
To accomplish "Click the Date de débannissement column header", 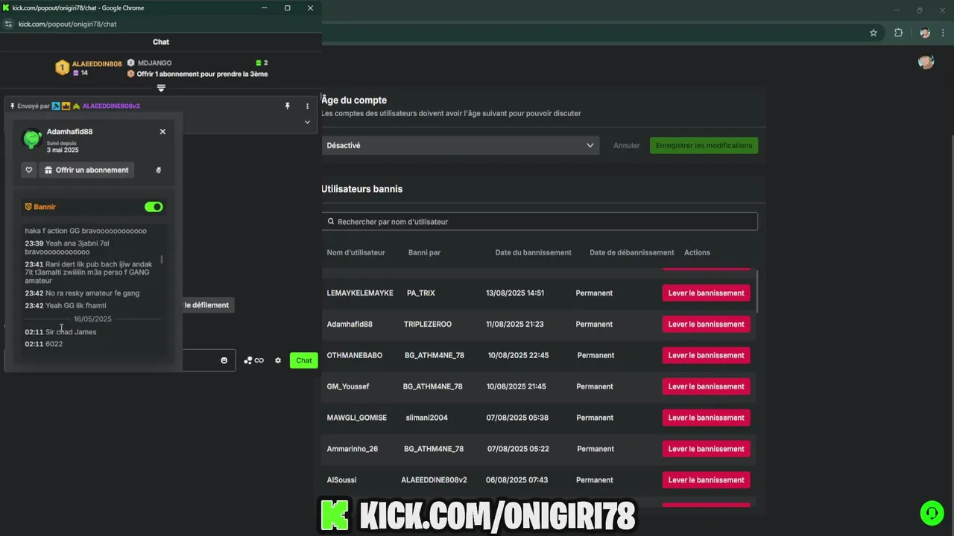I will [631, 252].
